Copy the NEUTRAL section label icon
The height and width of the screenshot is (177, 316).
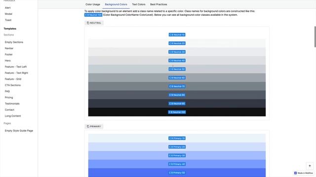[88, 23]
